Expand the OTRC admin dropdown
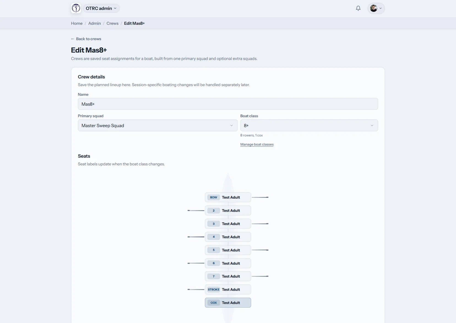456x323 pixels. tap(101, 8)
